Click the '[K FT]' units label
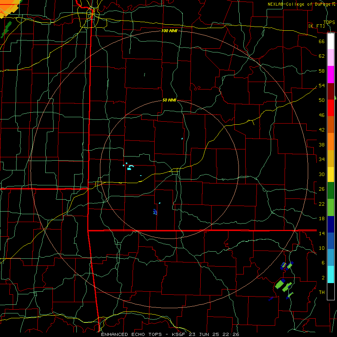Viewport: 337px width, 337px height. pyautogui.click(x=316, y=26)
